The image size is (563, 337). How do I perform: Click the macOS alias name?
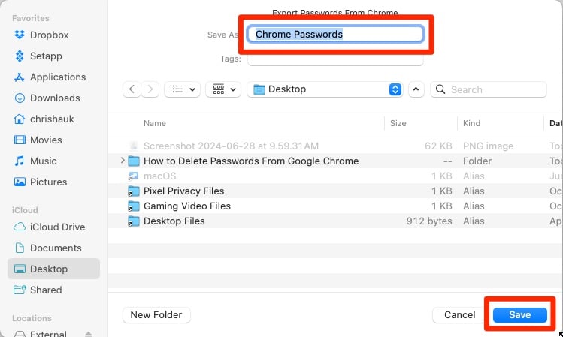pos(160,176)
